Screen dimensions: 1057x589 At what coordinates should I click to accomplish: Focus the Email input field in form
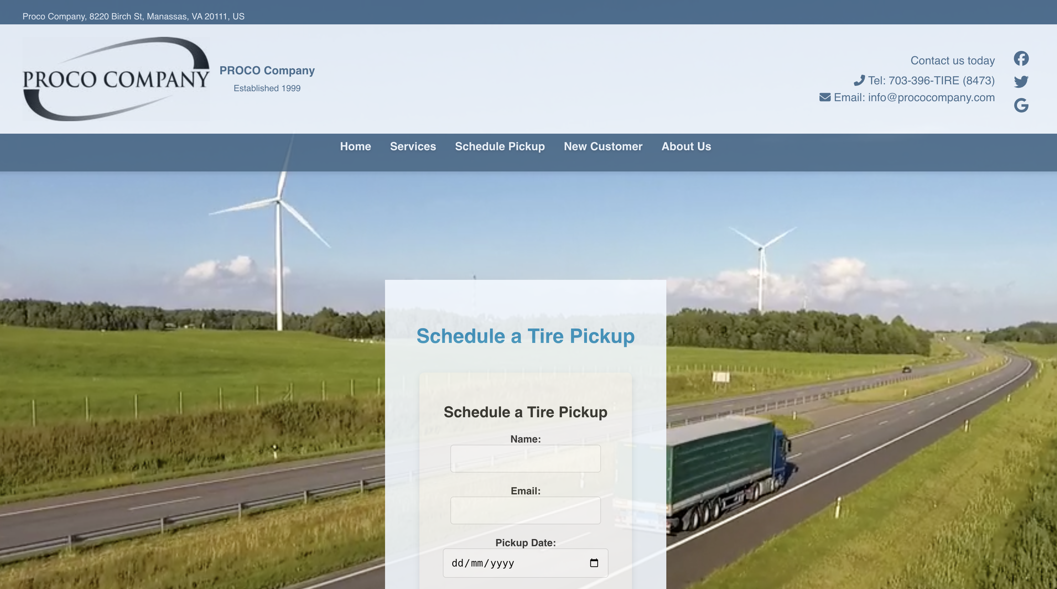pyautogui.click(x=525, y=510)
